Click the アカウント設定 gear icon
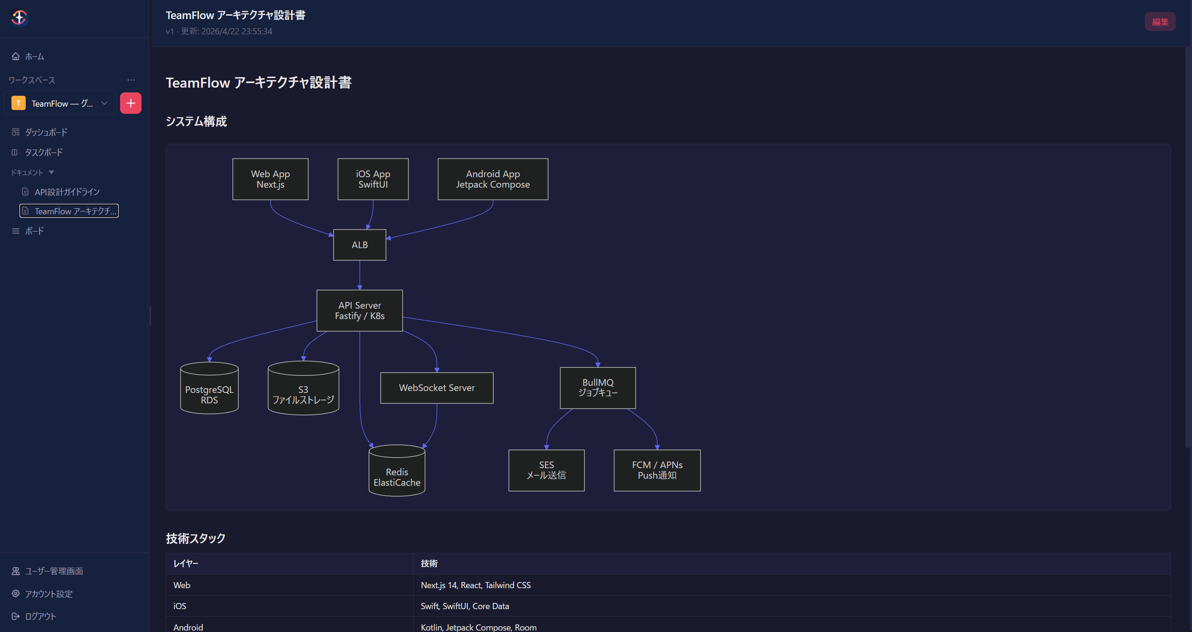Screen dimensions: 1192x632 click(16, 593)
